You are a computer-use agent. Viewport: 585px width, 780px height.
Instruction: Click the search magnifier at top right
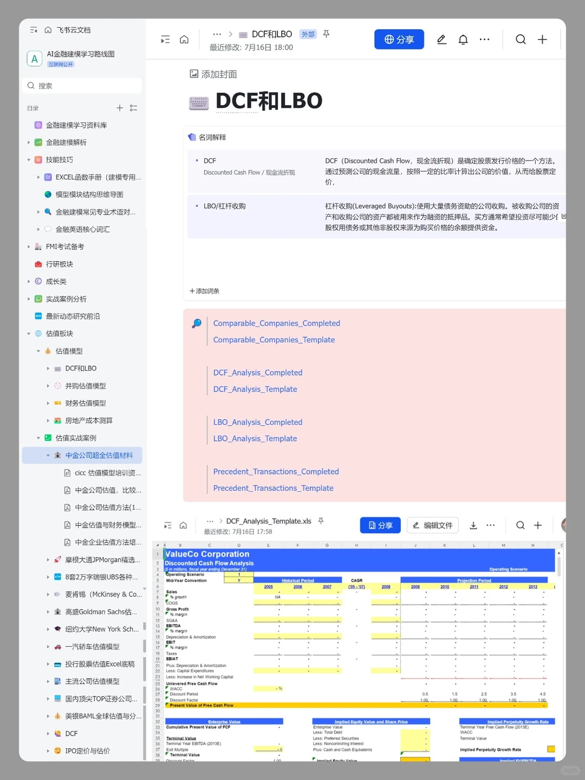click(521, 40)
